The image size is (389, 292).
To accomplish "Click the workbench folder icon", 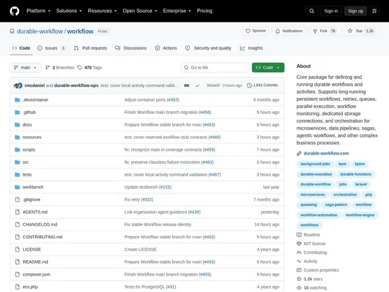I will point(17,187).
